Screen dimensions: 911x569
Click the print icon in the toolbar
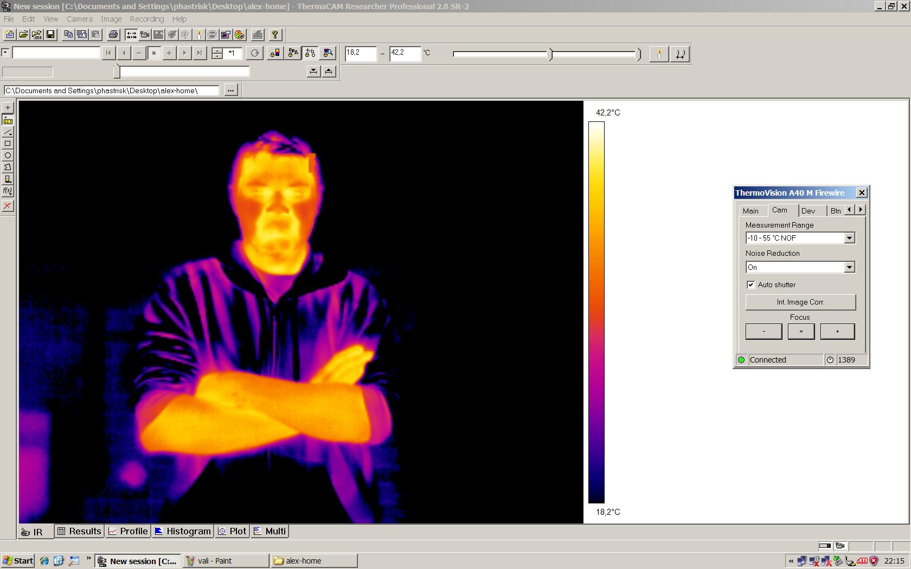pyautogui.click(x=113, y=35)
